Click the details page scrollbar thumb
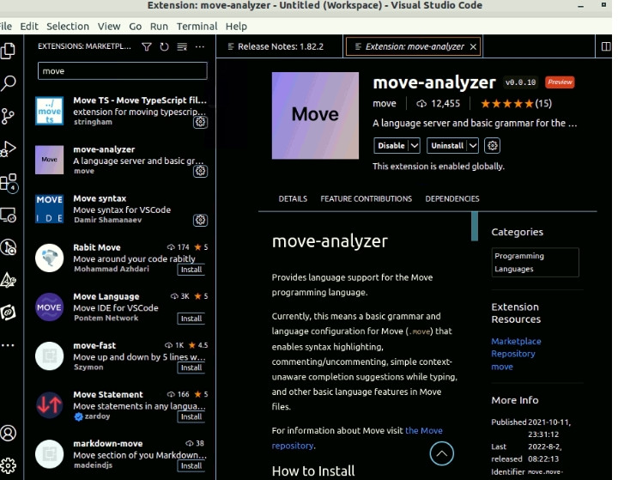Screen dimensions: 618x480 click(x=475, y=226)
